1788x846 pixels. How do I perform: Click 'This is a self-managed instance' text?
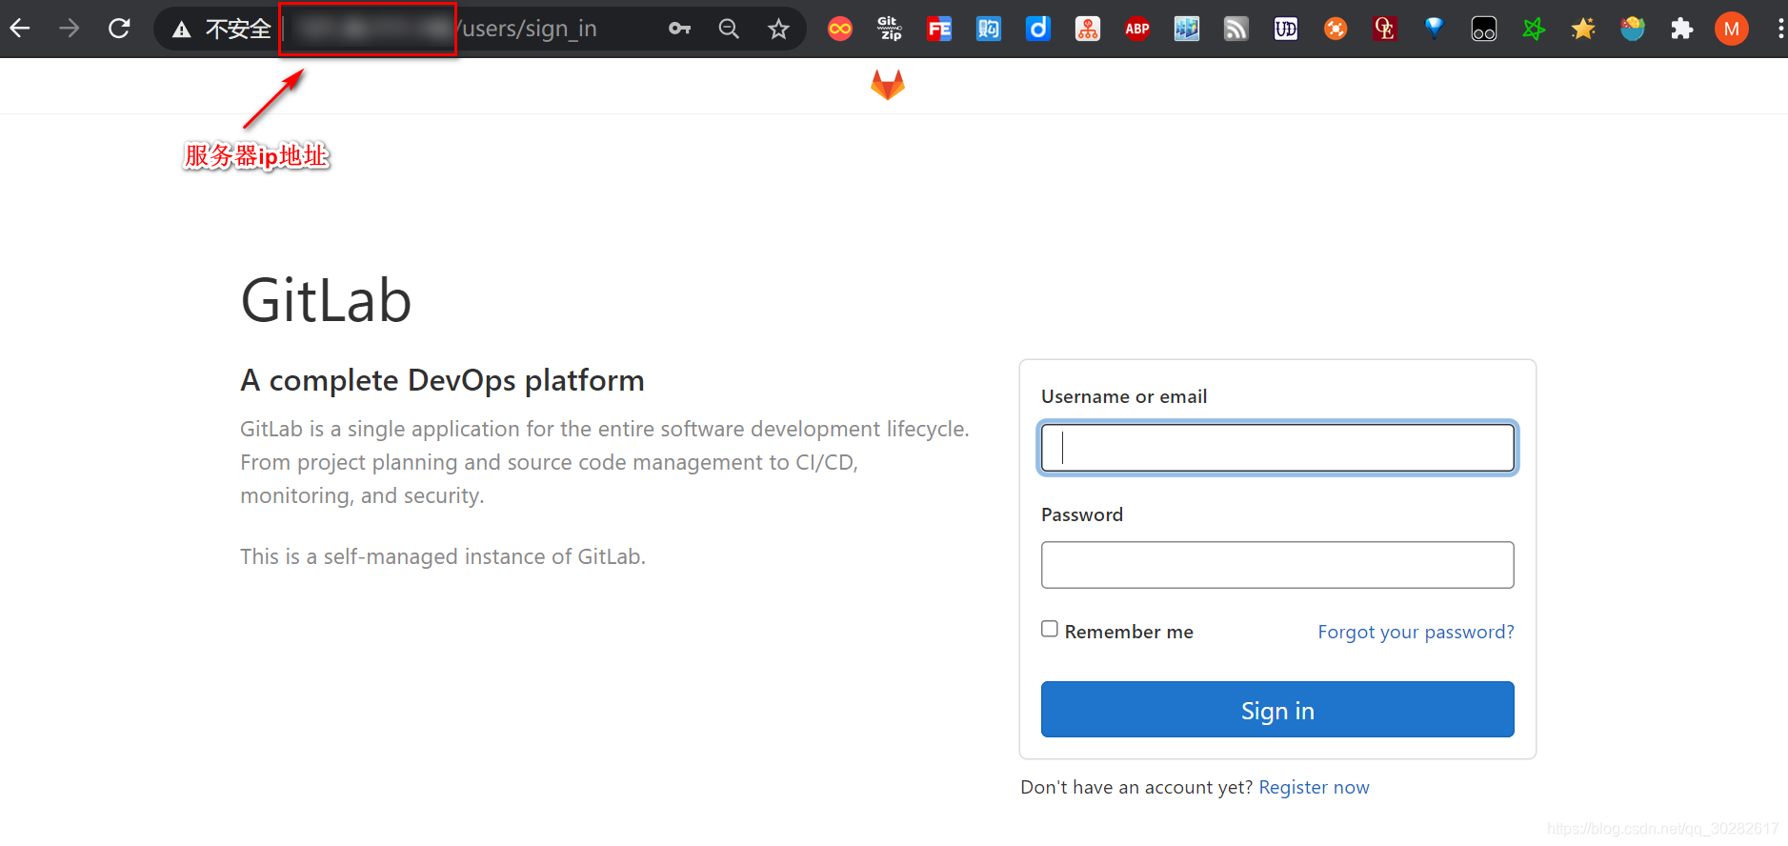(443, 556)
